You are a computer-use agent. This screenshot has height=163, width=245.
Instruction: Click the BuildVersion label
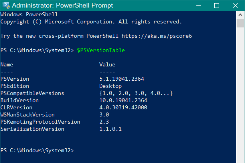click(20, 100)
